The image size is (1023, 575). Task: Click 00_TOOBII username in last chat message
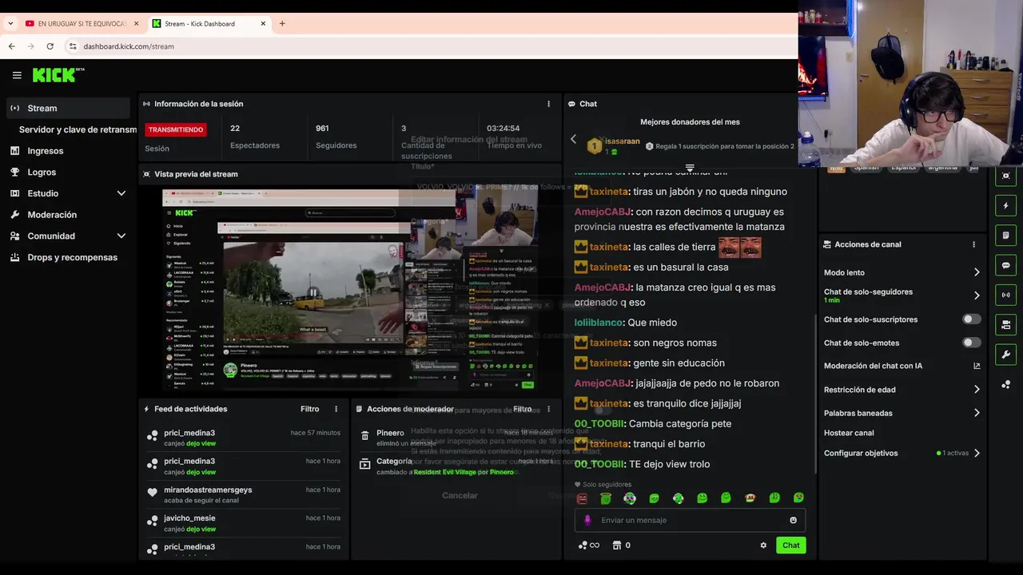click(x=599, y=464)
